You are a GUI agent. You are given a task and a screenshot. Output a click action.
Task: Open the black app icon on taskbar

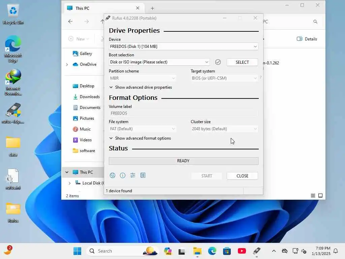coord(182,252)
